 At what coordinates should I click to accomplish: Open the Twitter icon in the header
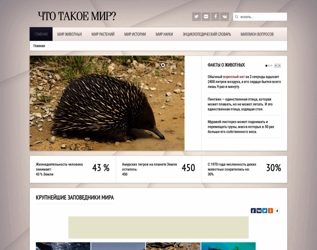tap(196, 17)
